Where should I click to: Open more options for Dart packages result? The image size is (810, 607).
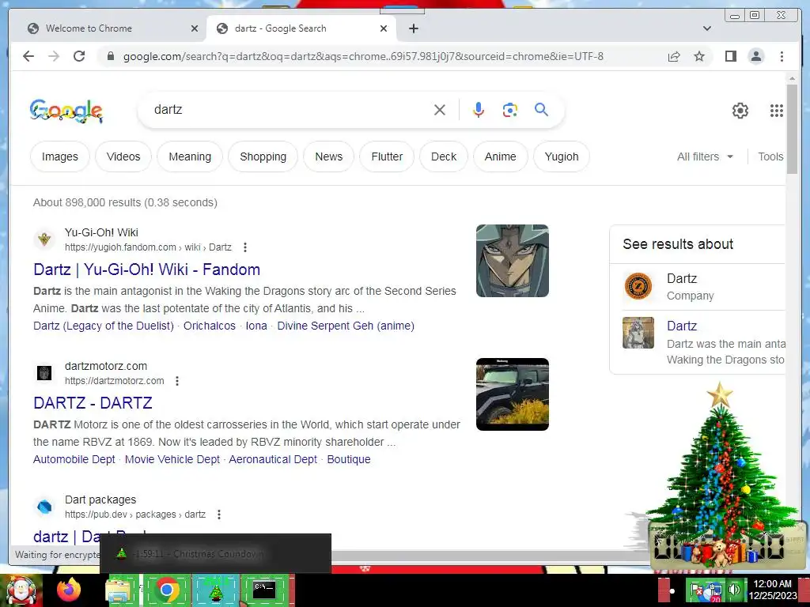pos(219,515)
